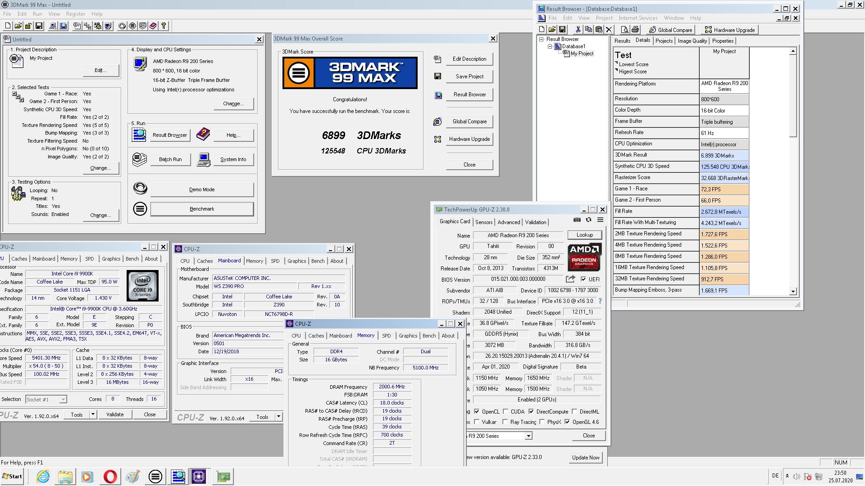Click the Opera browser icon in taskbar
This screenshot has width=865, height=486.
click(x=110, y=477)
